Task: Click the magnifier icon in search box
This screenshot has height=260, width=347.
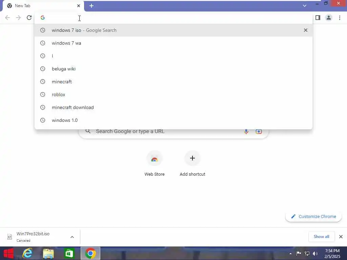Action: (x=88, y=131)
